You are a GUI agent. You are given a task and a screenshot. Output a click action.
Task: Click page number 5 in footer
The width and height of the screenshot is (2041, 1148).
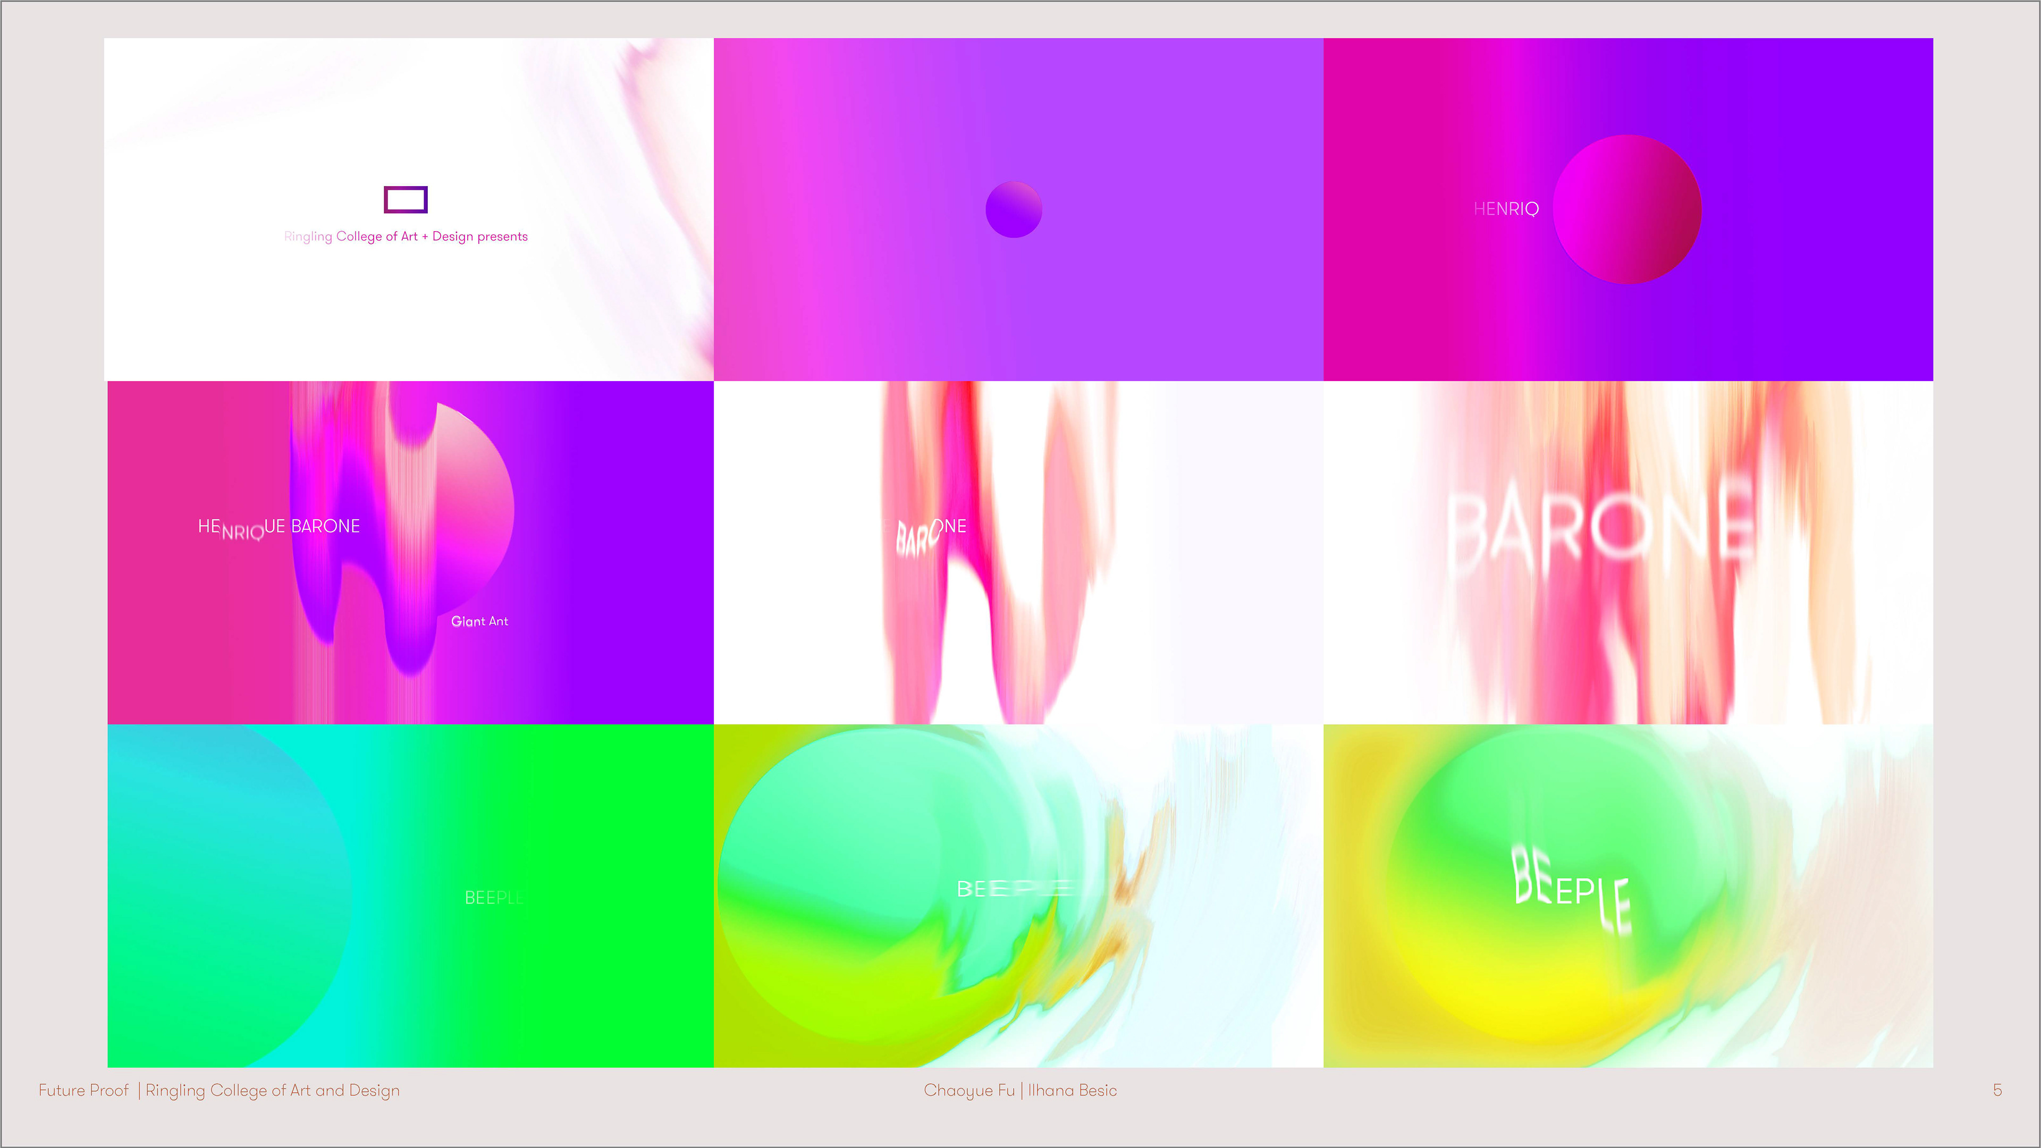[x=1997, y=1090]
